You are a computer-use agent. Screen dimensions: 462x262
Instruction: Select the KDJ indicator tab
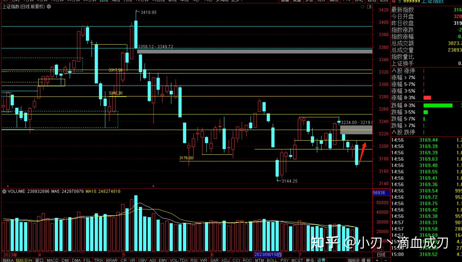[225, 260]
